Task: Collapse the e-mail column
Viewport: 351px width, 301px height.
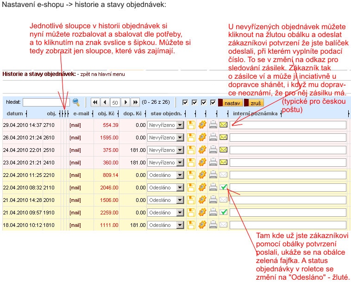Action: click(x=93, y=114)
